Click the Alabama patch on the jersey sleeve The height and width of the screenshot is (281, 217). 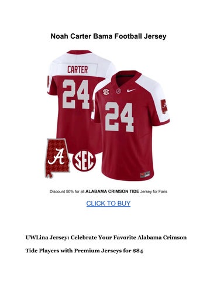tap(164, 107)
